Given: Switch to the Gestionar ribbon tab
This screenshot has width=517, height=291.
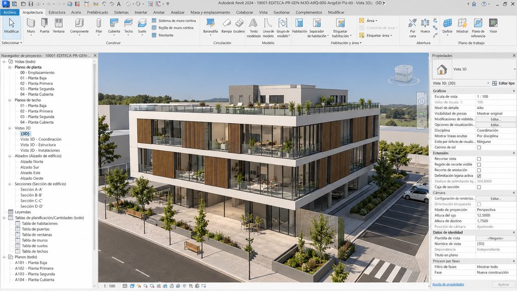Looking at the screenshot, I should (x=282, y=12).
